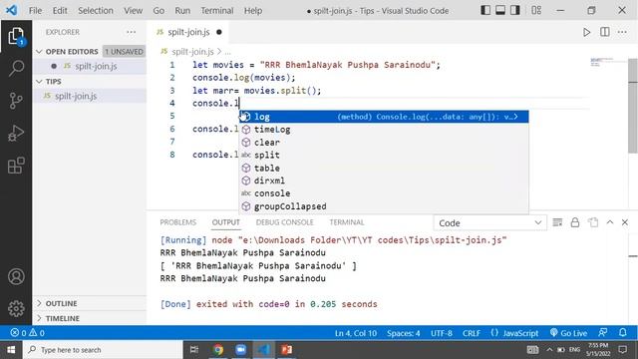Screen dimensions: 638x359
Task: Open the Search view in activity bar
Action: click(x=16, y=68)
